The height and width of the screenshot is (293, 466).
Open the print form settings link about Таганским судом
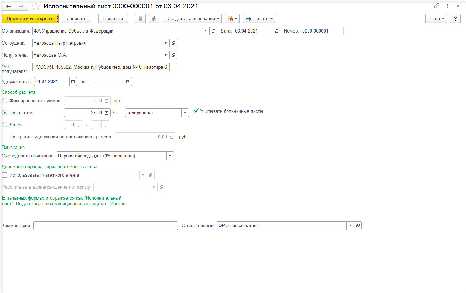tap(64, 201)
